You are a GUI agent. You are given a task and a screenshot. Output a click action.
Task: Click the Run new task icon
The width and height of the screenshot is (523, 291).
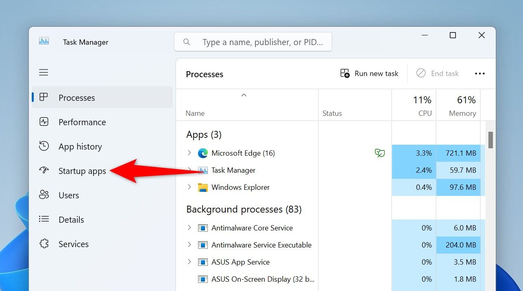(345, 74)
